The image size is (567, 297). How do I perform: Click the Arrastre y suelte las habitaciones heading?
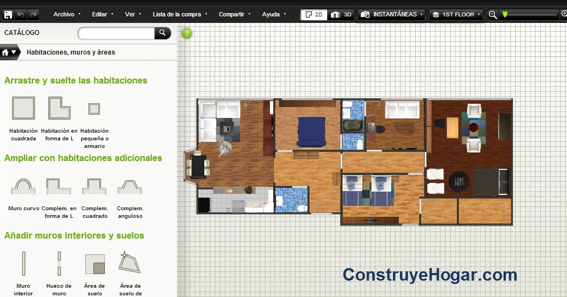(x=75, y=80)
